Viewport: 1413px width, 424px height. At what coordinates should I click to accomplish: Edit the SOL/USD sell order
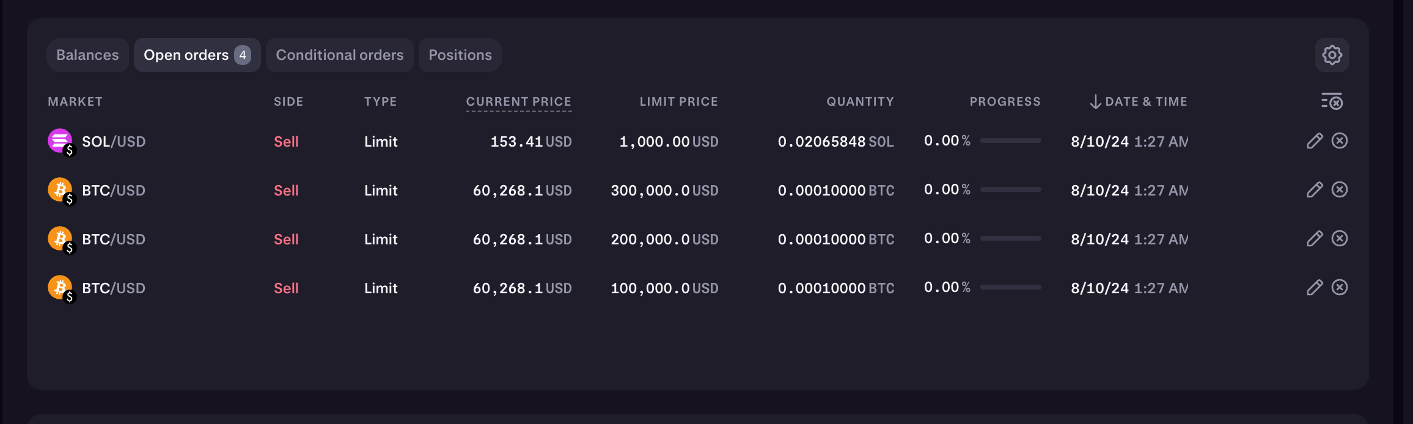tap(1315, 141)
